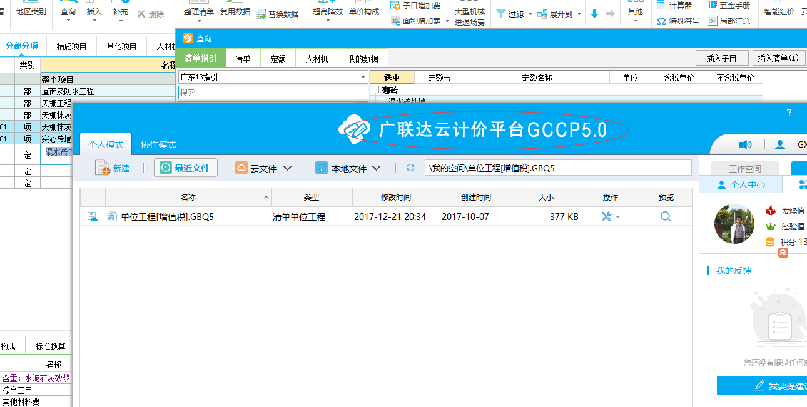
Task: Open the 个人中心 tab
Action: point(741,184)
